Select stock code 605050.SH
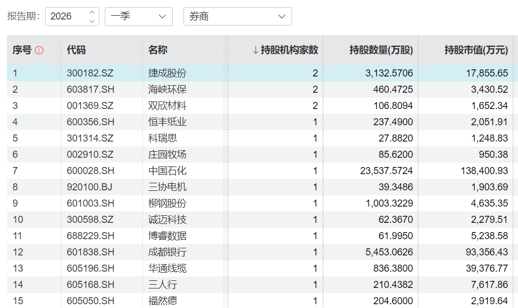The image size is (518, 308). tap(91, 301)
